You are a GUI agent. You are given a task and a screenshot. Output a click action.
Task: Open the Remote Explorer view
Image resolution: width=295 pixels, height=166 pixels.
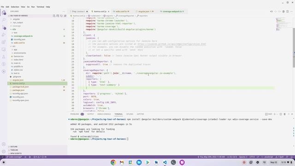coord(4,49)
